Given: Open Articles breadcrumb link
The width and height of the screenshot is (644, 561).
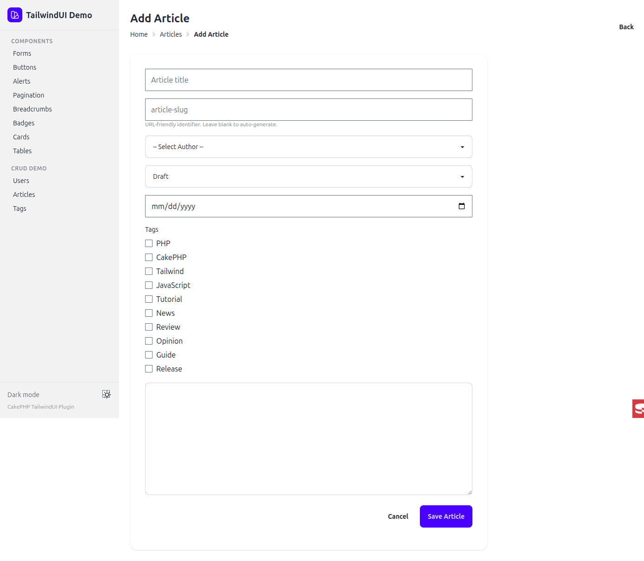Looking at the screenshot, I should pos(171,34).
